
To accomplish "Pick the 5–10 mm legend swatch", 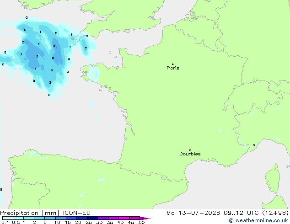I will (x=50, y=218).
